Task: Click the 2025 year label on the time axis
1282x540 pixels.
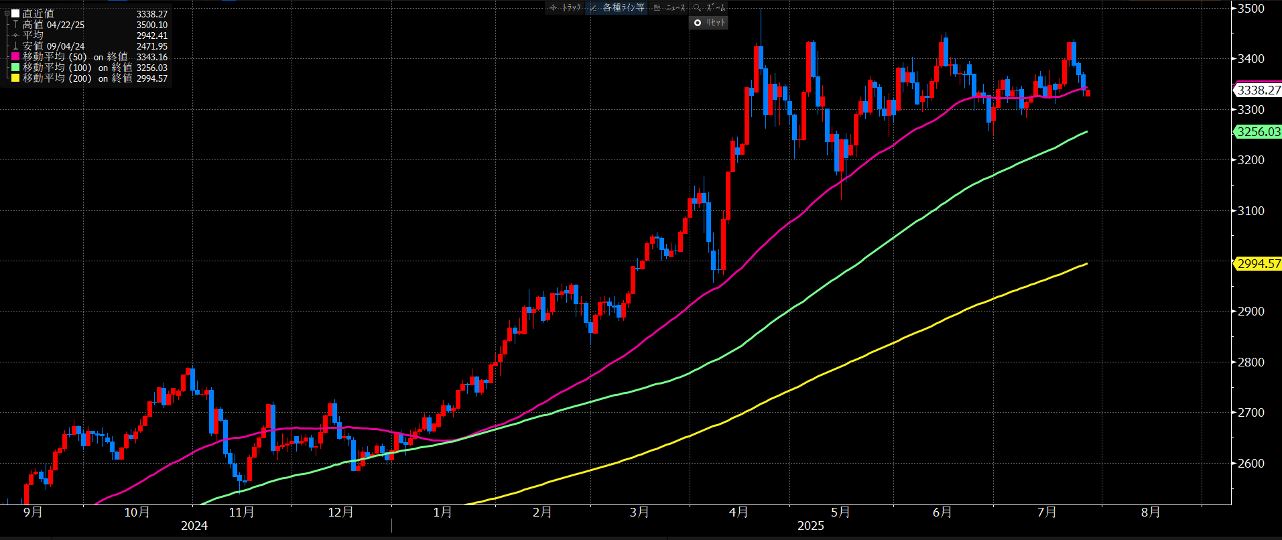Action: tap(810, 526)
